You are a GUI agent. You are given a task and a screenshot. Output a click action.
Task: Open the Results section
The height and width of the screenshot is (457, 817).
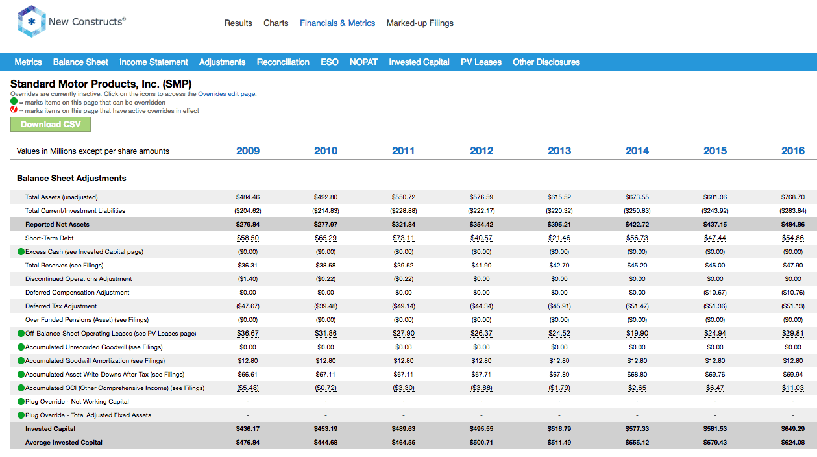[238, 23]
